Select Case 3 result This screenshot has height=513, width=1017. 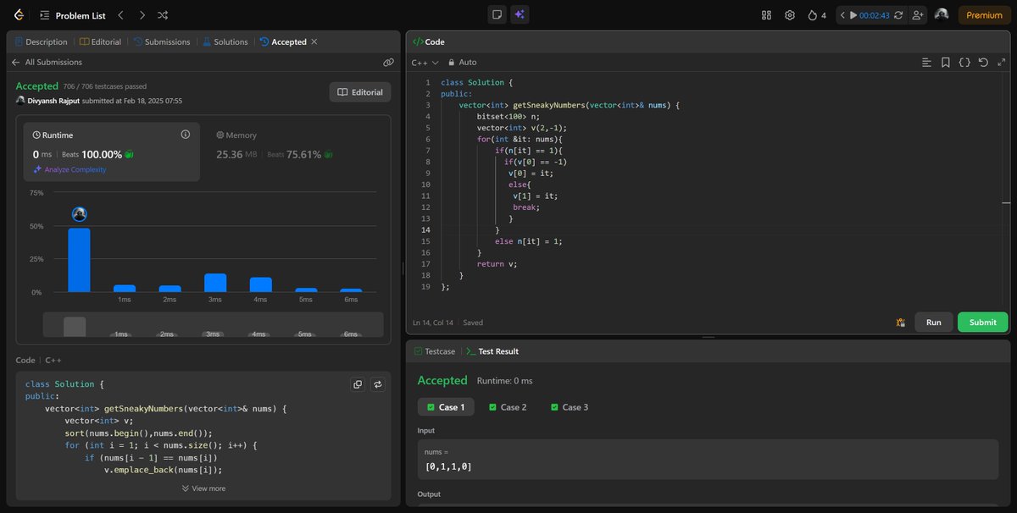click(569, 407)
